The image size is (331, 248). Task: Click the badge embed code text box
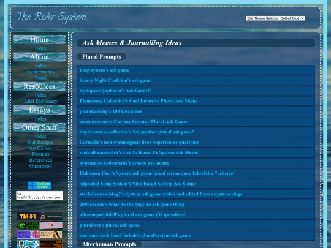coord(39,195)
